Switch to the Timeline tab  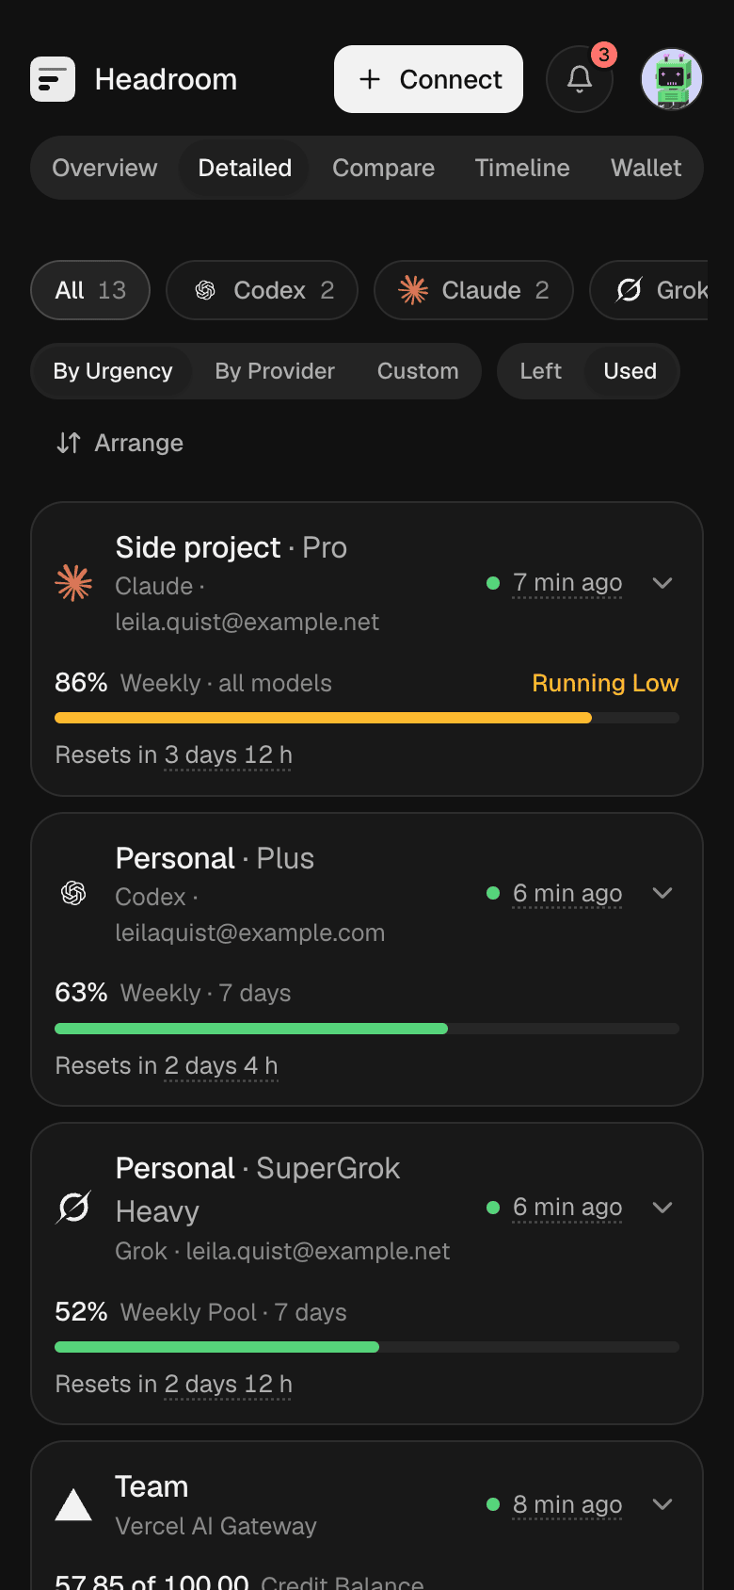coord(522,168)
